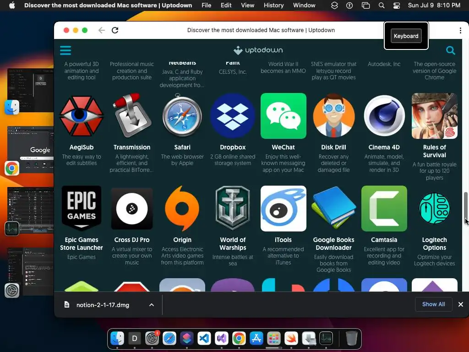Click the Uptodown logo
The height and width of the screenshot is (352, 469).
pyautogui.click(x=258, y=50)
